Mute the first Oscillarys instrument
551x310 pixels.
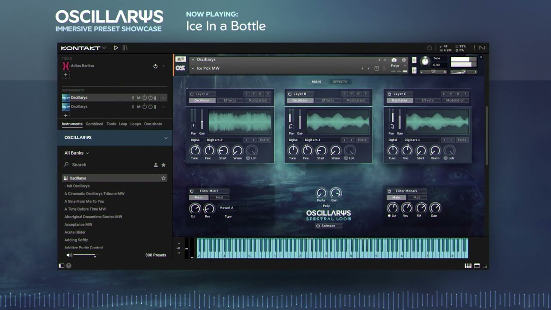[x=139, y=98]
